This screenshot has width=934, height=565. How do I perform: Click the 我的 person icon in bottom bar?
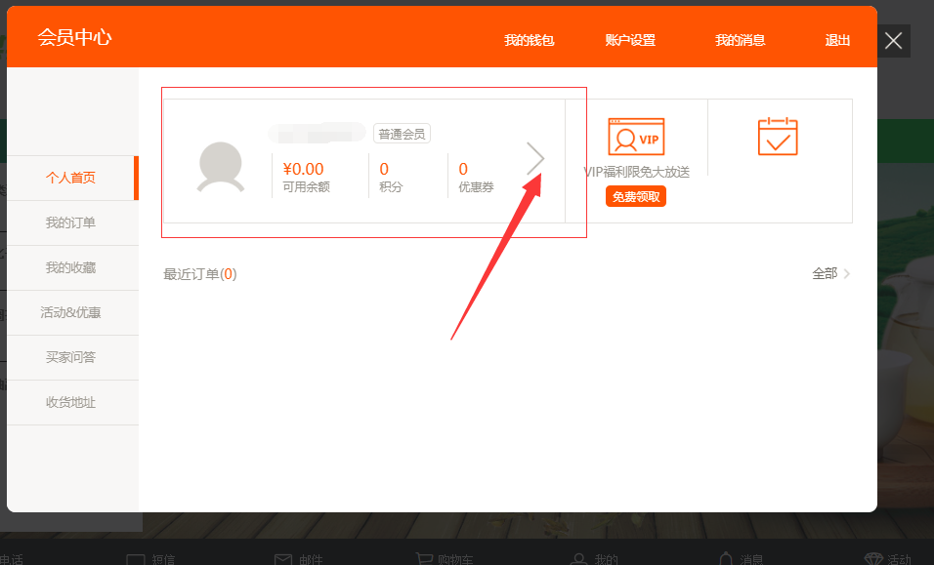[x=578, y=559]
